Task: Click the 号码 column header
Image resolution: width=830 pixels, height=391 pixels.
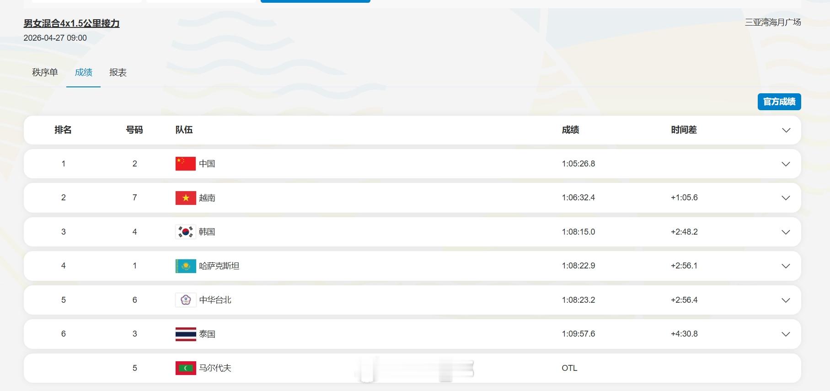Action: (x=134, y=130)
